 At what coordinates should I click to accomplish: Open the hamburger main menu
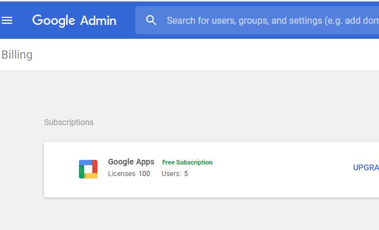pyautogui.click(x=7, y=20)
